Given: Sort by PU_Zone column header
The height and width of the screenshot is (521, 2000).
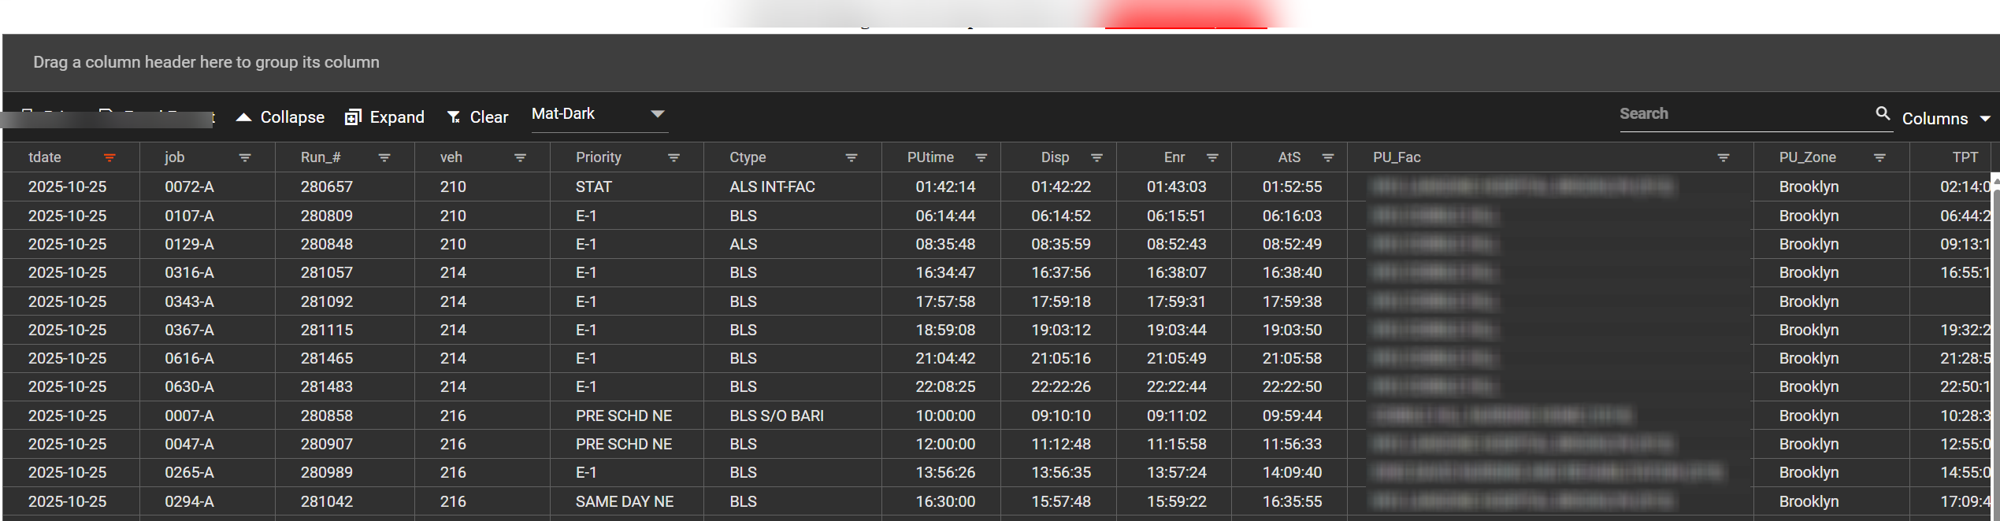Looking at the screenshot, I should (x=1807, y=157).
